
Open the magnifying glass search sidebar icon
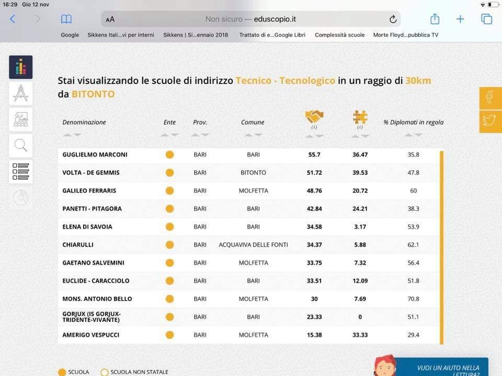tap(21, 146)
